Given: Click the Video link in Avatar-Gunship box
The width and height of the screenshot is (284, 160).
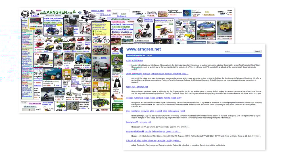Looking at the screenshot, I should click(x=171, y=24).
